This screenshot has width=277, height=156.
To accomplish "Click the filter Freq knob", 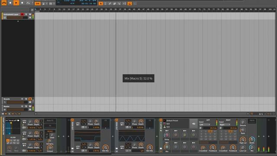I will [10, 148].
